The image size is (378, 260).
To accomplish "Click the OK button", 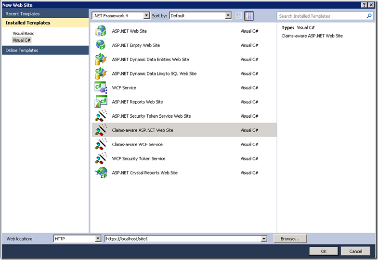I will pyautogui.click(x=324, y=251).
